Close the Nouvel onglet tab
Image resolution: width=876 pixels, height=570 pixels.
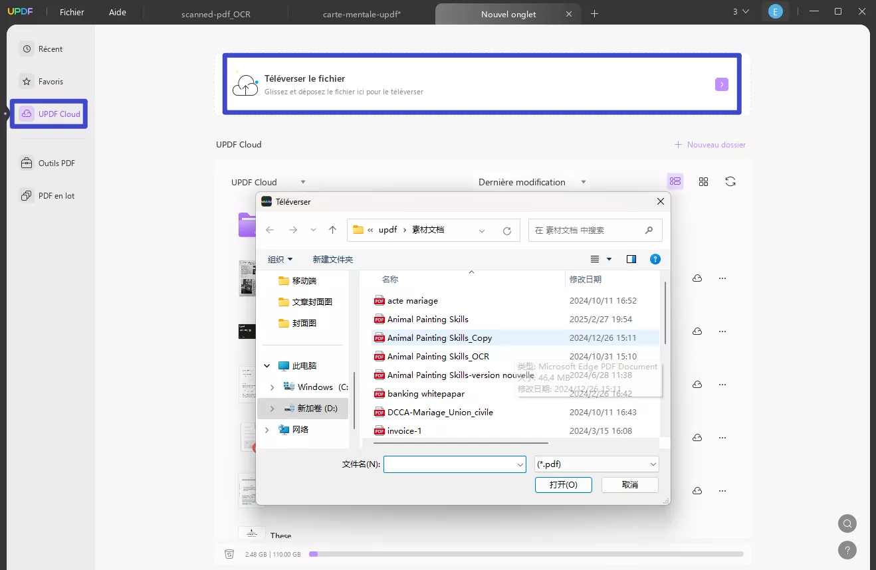[569, 14]
